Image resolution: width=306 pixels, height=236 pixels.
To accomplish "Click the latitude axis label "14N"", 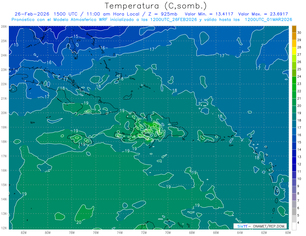I will tap(4, 199).
